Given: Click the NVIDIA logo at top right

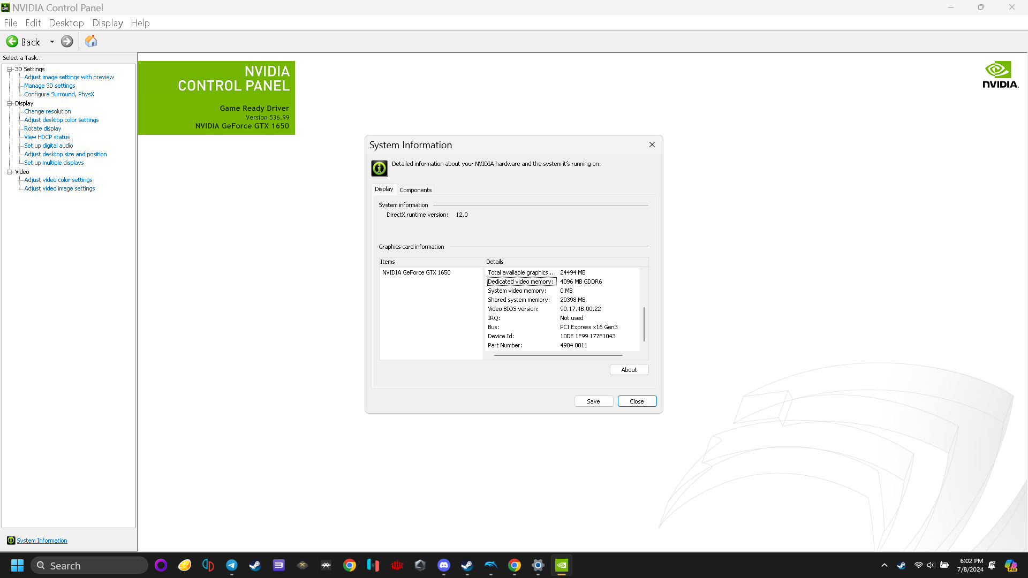Looking at the screenshot, I should coord(1000,75).
